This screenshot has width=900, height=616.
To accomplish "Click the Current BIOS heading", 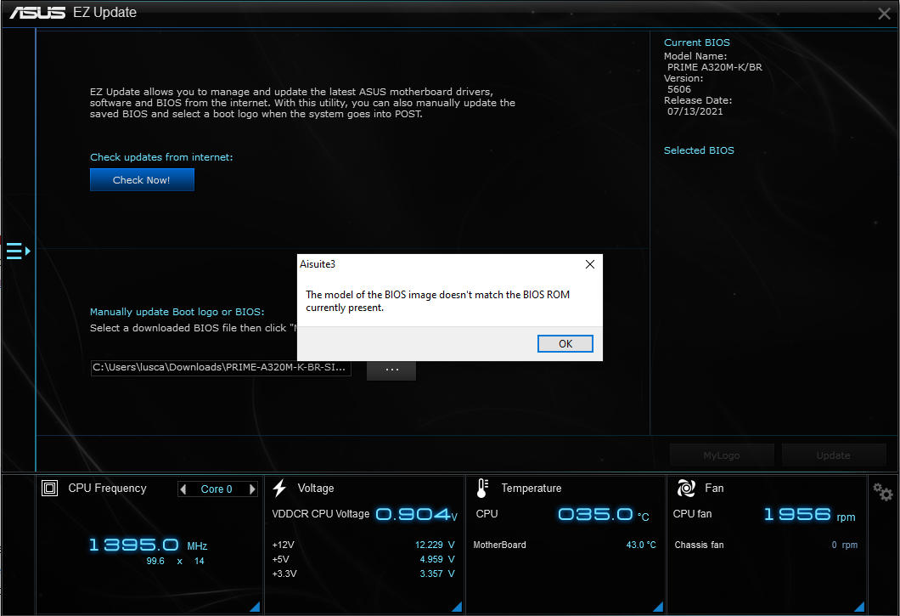I will [697, 42].
